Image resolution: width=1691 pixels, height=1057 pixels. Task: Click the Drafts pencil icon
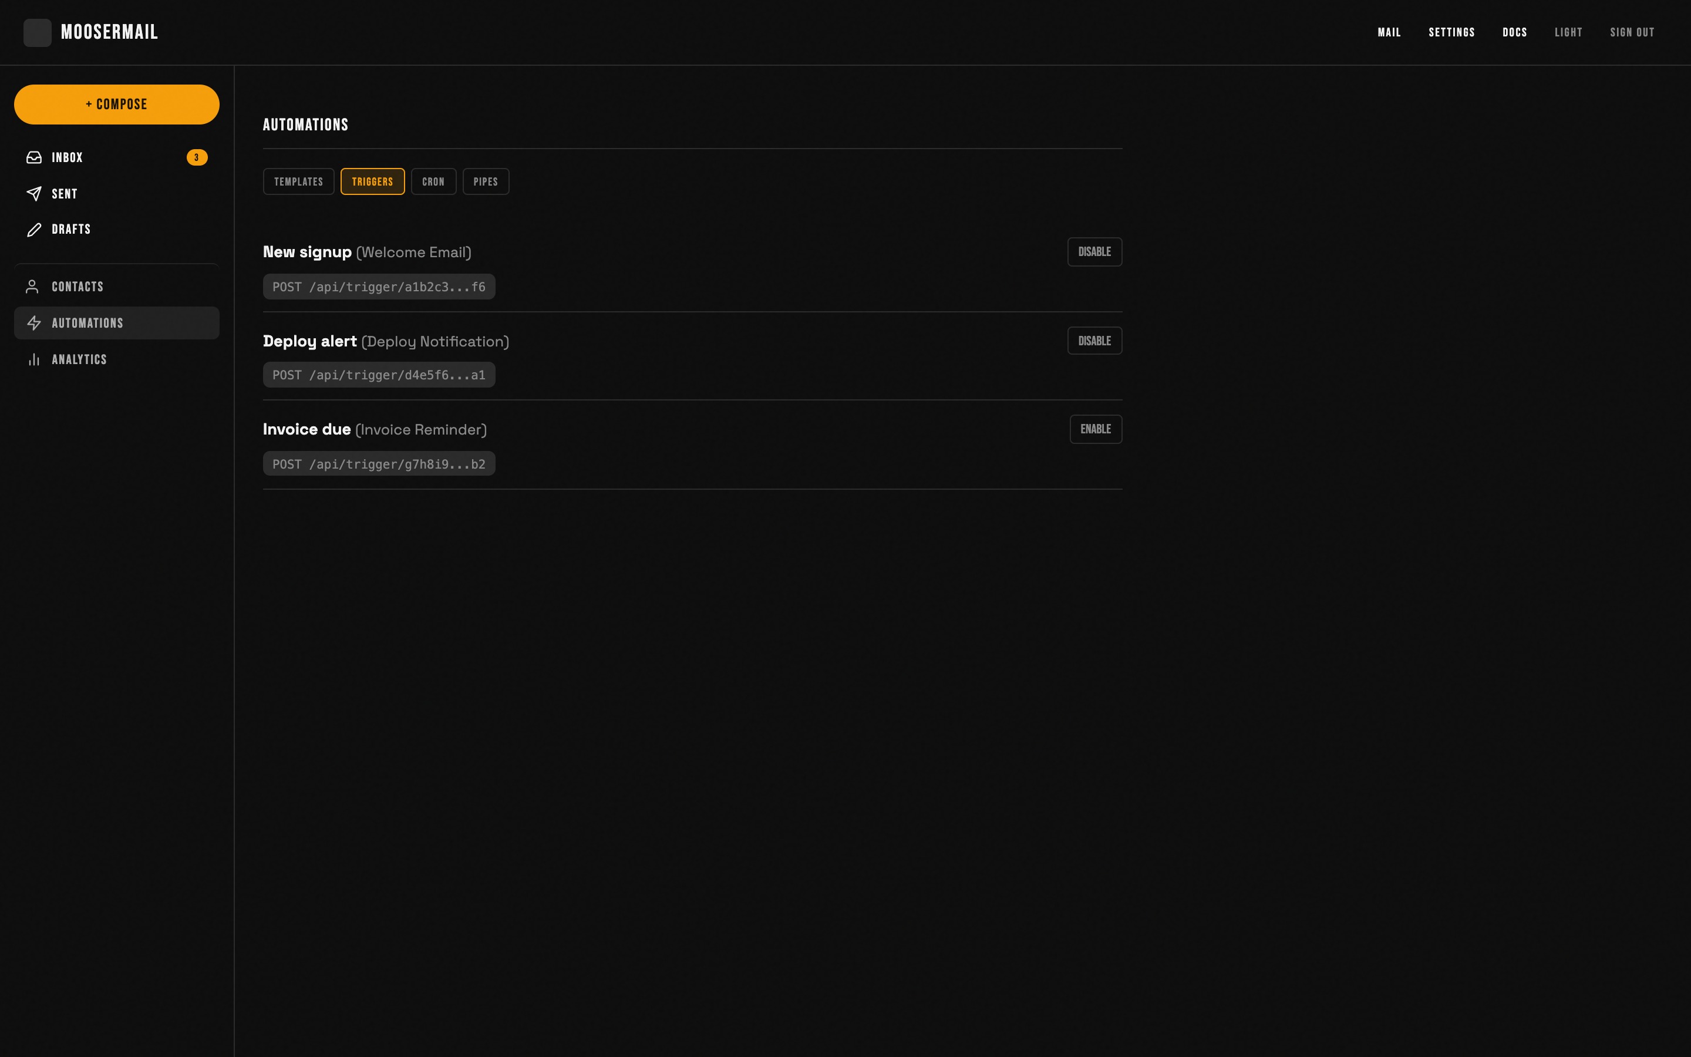(x=33, y=229)
